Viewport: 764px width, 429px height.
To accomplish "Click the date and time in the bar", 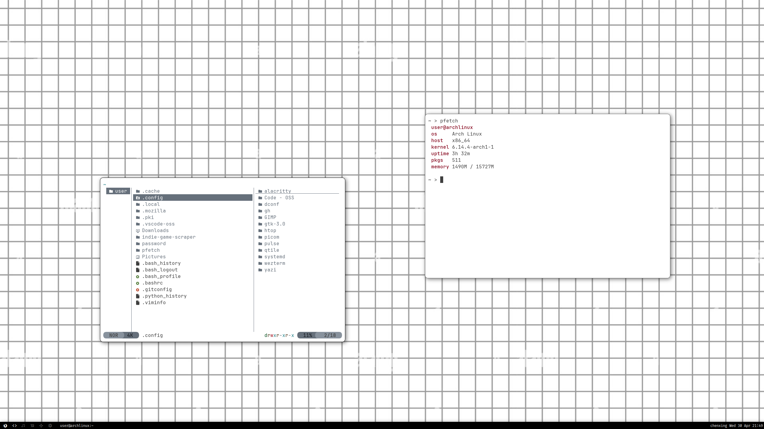I will (746, 425).
